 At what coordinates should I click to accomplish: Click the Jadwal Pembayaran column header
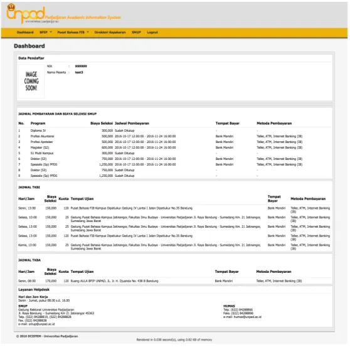click(x=132, y=123)
